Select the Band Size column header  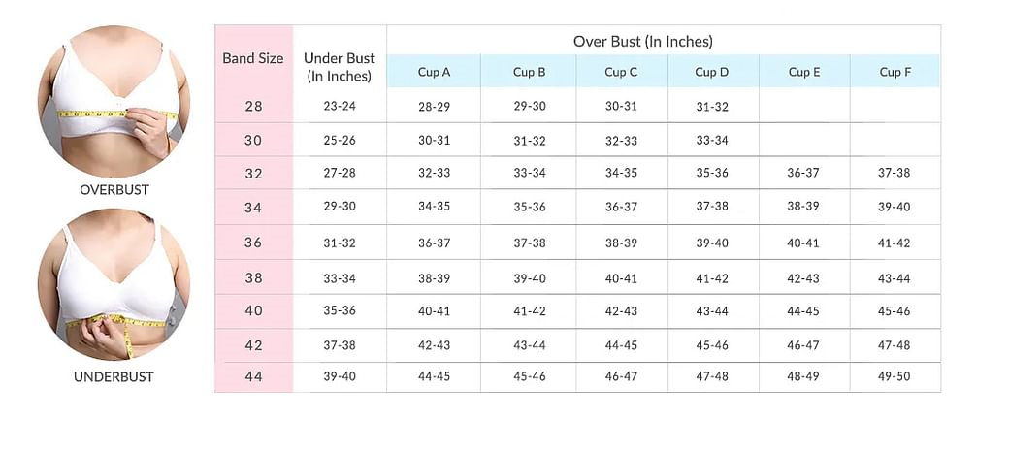(253, 58)
